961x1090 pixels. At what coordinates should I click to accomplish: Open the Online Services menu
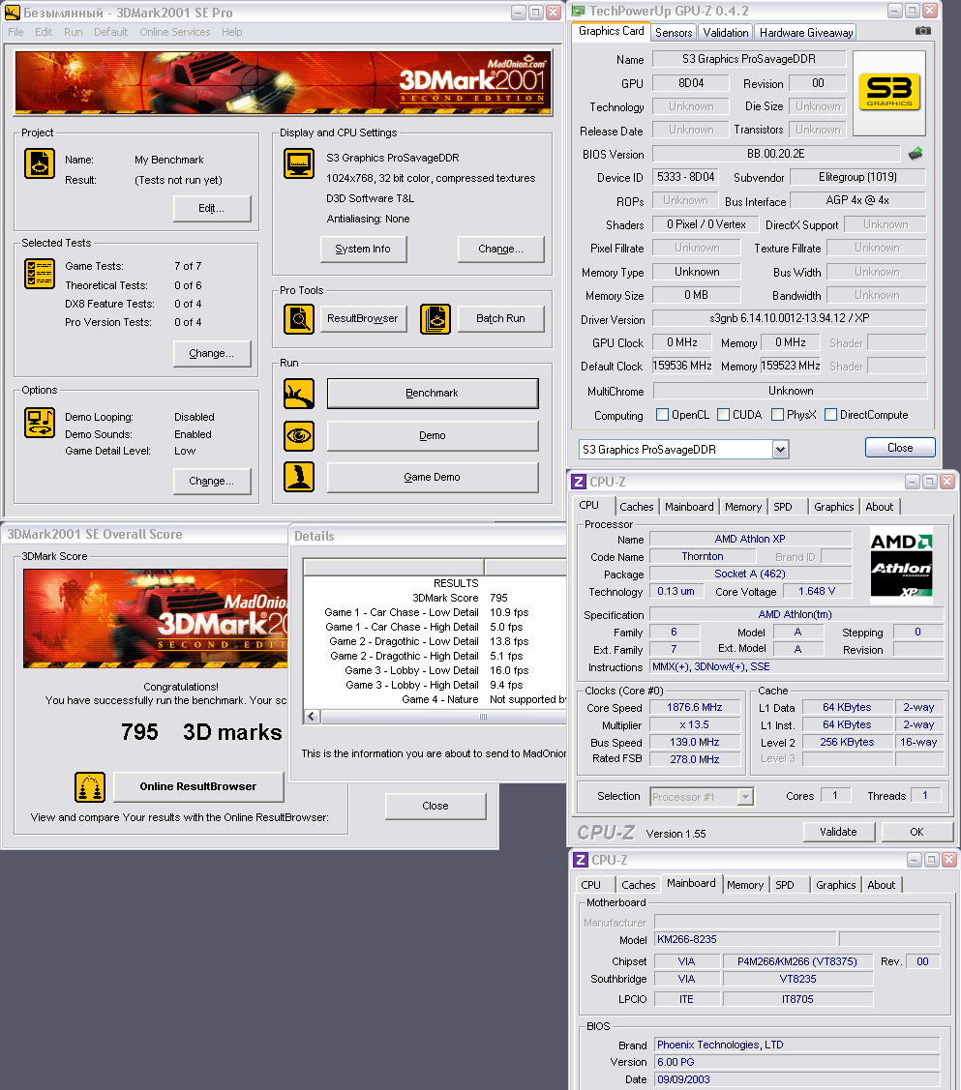point(174,32)
